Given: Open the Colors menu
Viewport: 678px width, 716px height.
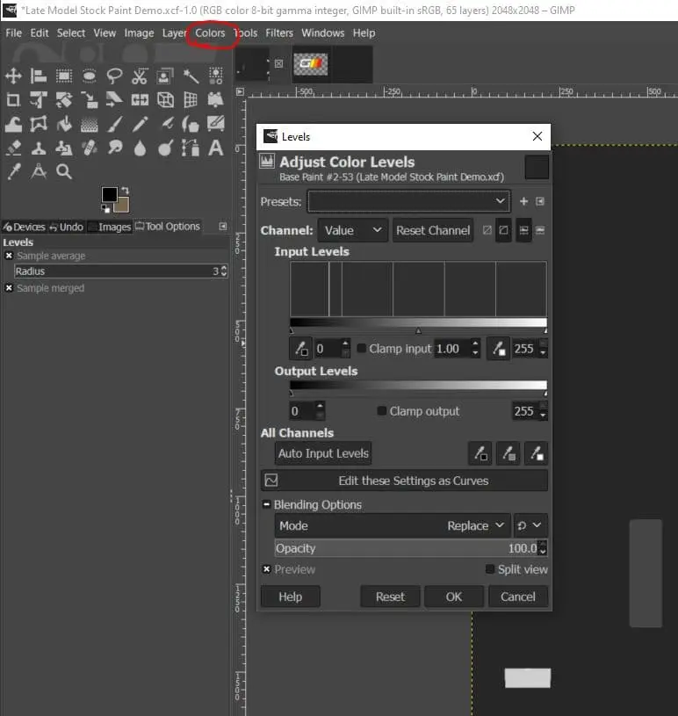Looking at the screenshot, I should (210, 33).
